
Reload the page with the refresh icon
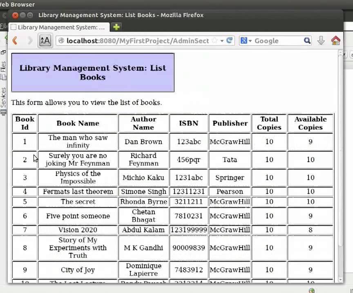229,40
